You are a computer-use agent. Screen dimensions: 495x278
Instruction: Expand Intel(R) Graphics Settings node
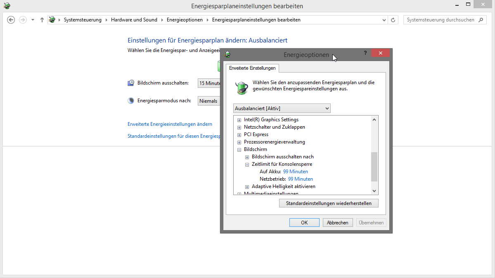239,120
